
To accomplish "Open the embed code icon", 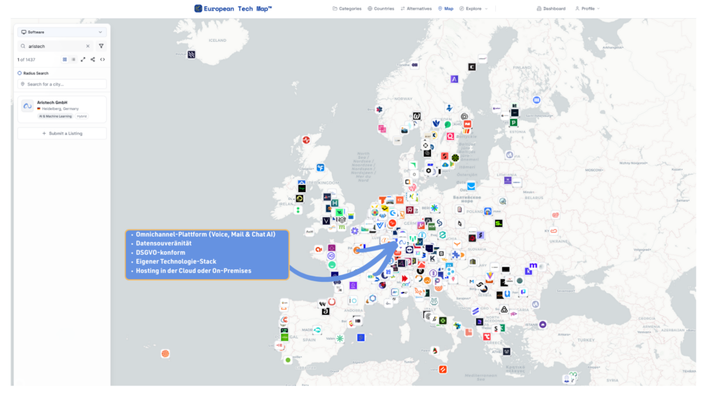I will [102, 59].
